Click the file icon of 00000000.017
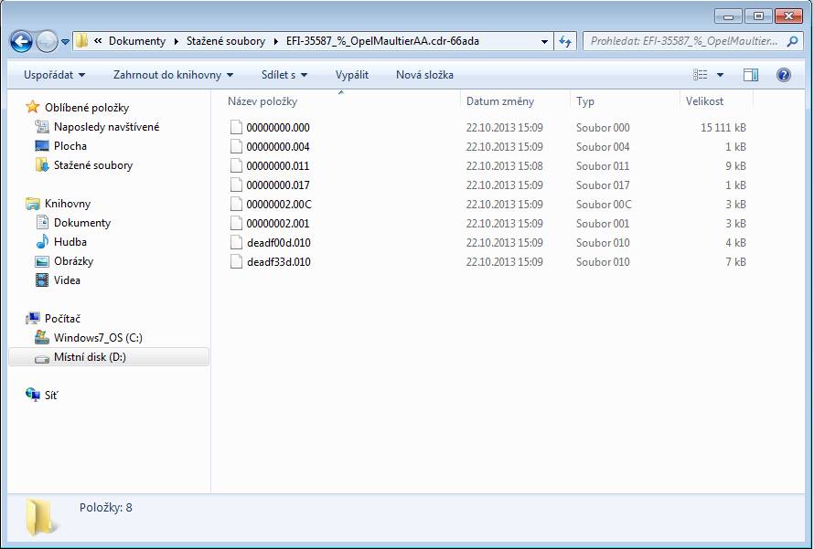 point(236,185)
